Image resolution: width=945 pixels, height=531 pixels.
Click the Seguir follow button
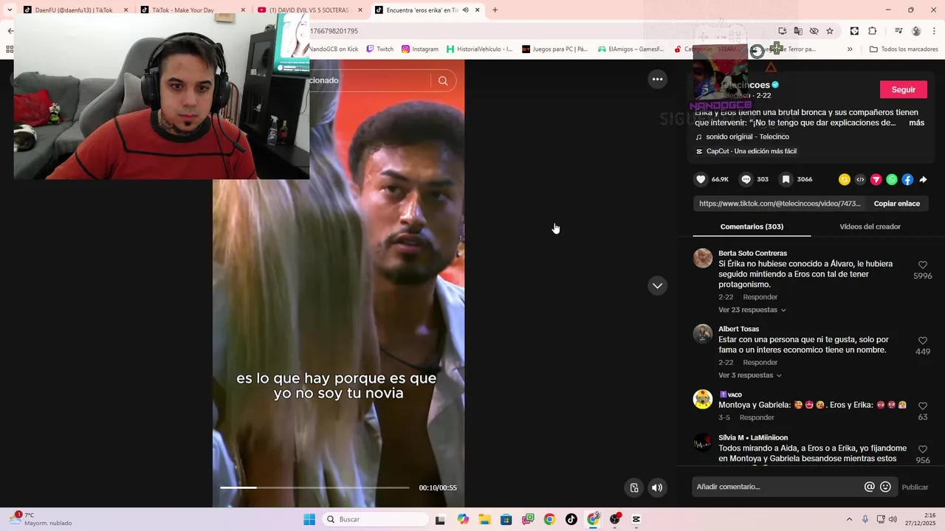pos(903,89)
